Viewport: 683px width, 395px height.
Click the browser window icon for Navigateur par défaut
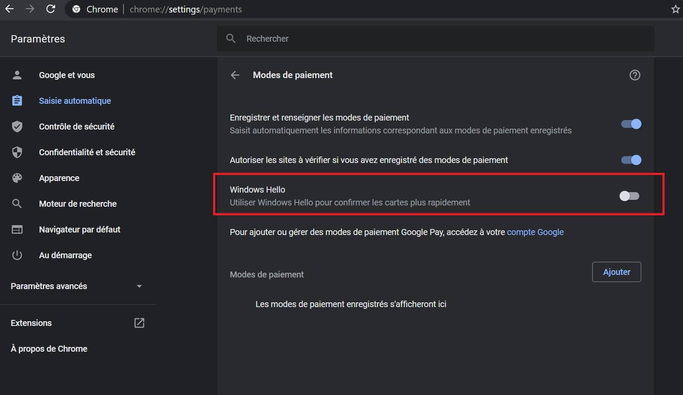tap(17, 229)
